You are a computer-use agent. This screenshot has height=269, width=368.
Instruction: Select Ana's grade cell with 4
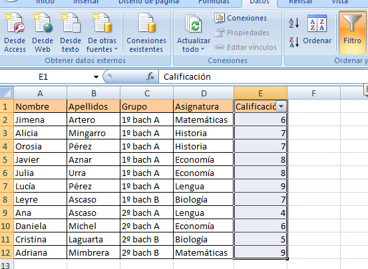pos(260,213)
